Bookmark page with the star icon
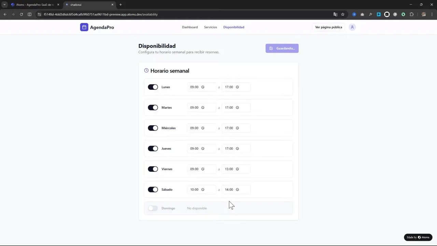The height and width of the screenshot is (246, 437). (x=343, y=14)
